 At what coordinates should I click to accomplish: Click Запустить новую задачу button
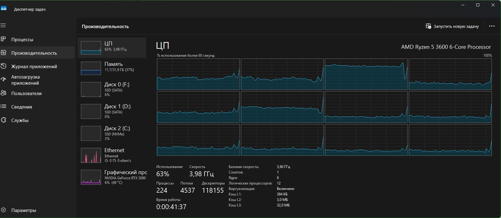point(452,26)
